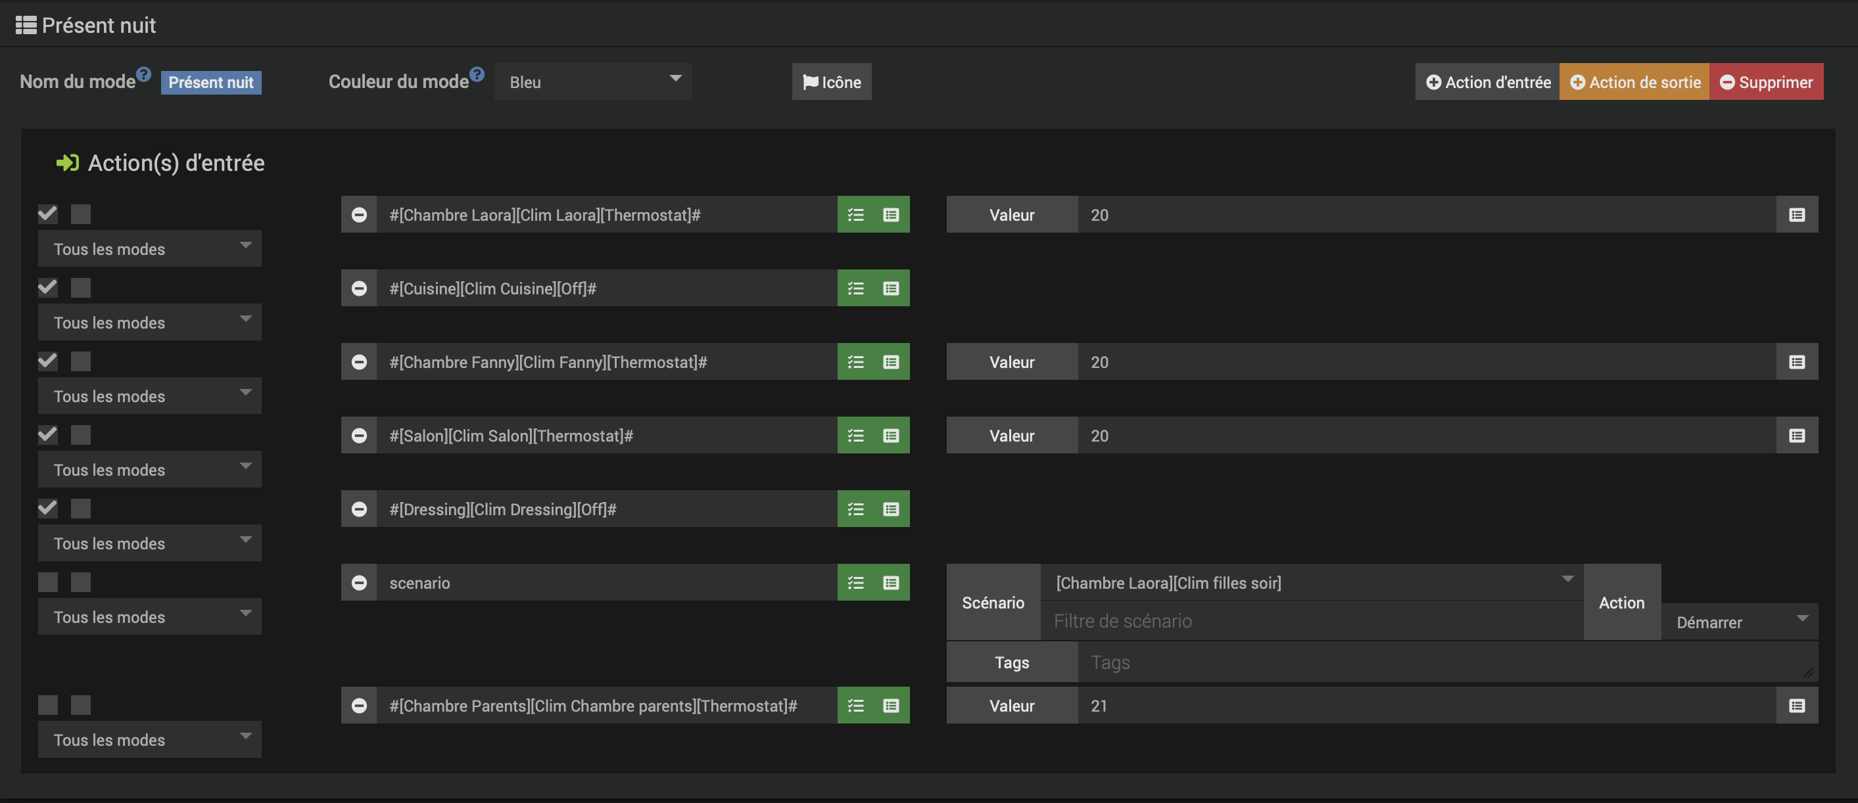1858x803 pixels.
Task: Click value picker icon for Chambre Parents Valeur
Action: point(1796,706)
